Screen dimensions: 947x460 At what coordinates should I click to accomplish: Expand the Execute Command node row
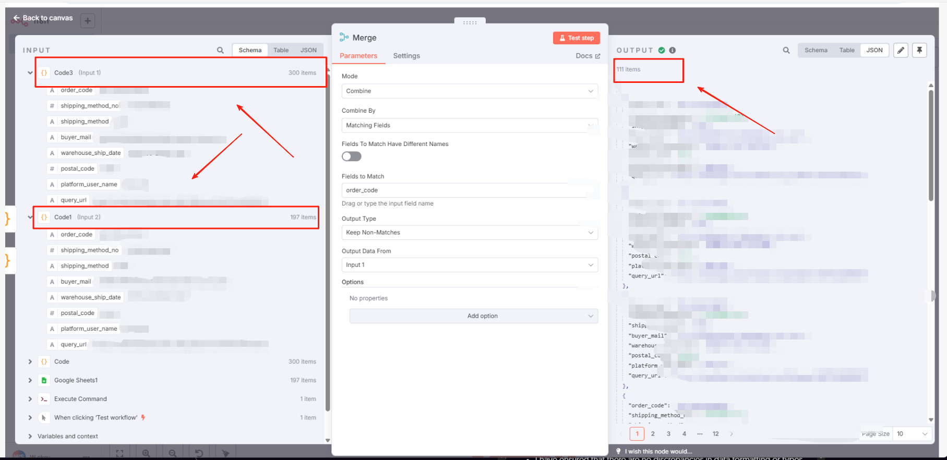click(x=30, y=399)
